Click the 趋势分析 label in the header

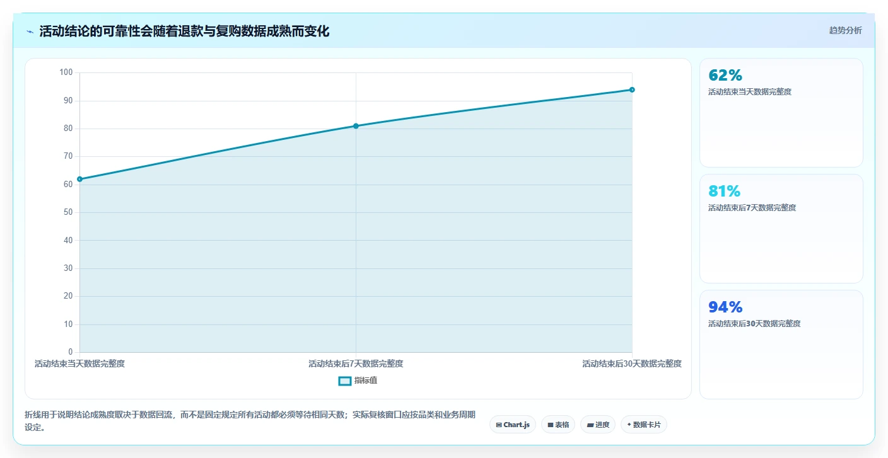click(x=845, y=30)
